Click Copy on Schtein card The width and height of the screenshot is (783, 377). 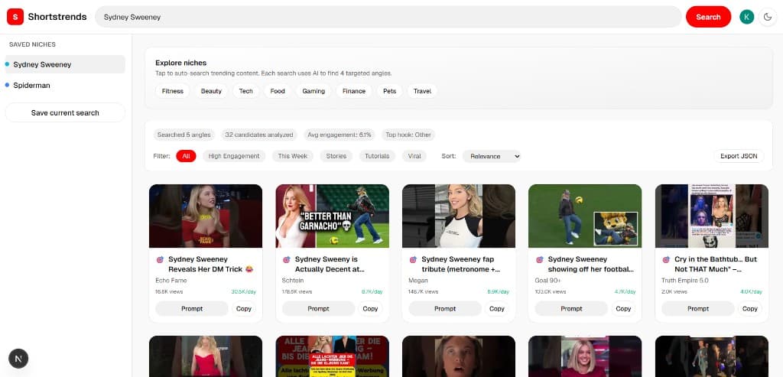click(x=370, y=309)
